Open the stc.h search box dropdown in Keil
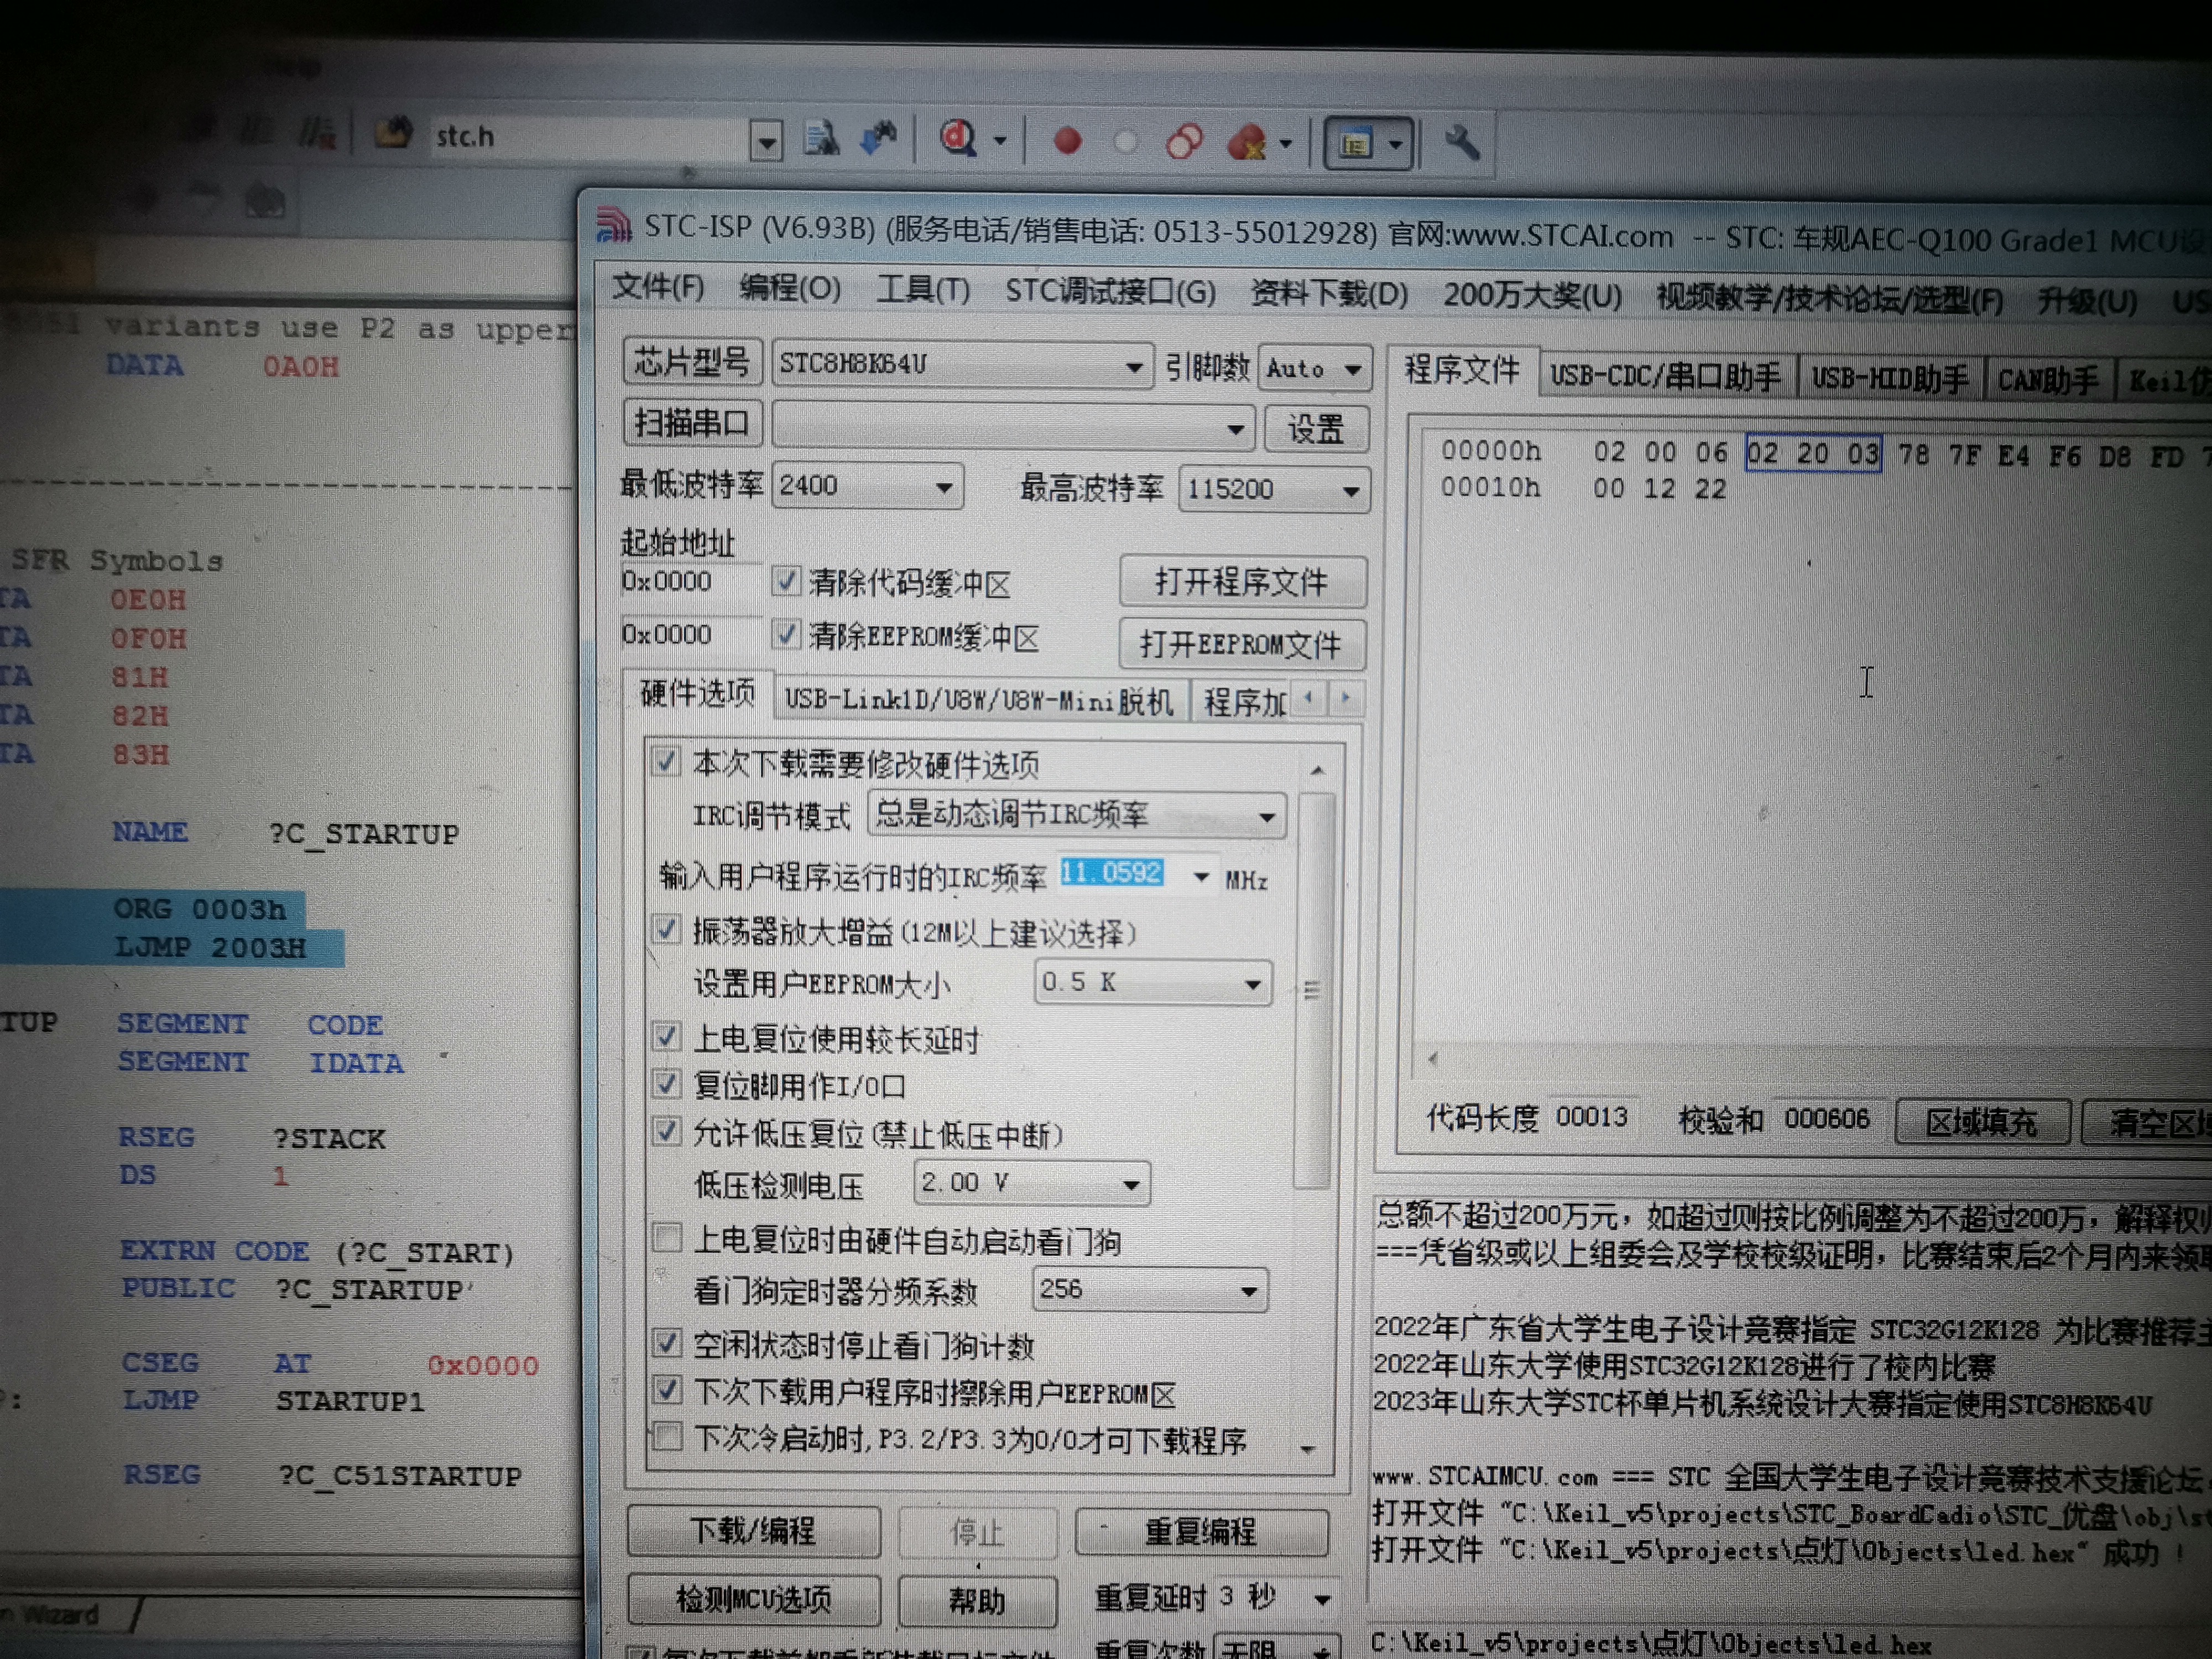The image size is (2212, 1659). point(766,142)
